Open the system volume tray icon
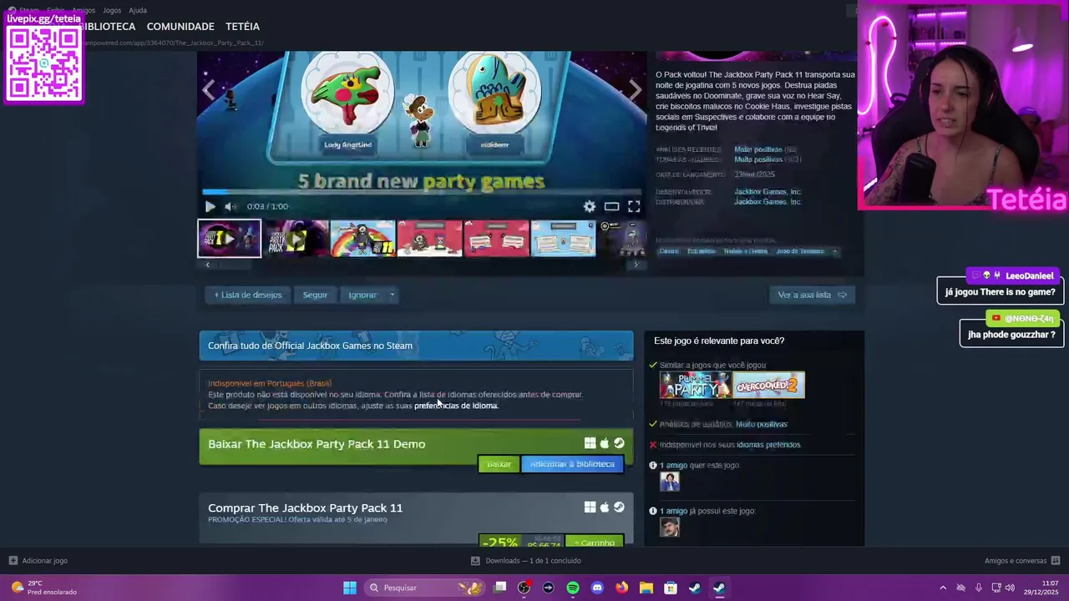 [1010, 588]
